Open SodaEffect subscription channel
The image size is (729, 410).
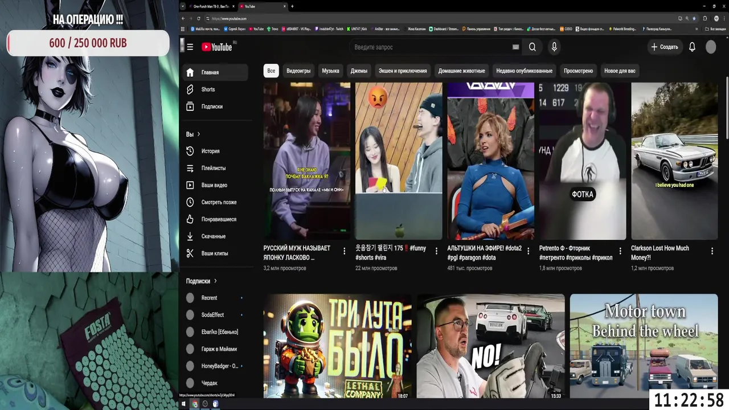(x=216, y=315)
